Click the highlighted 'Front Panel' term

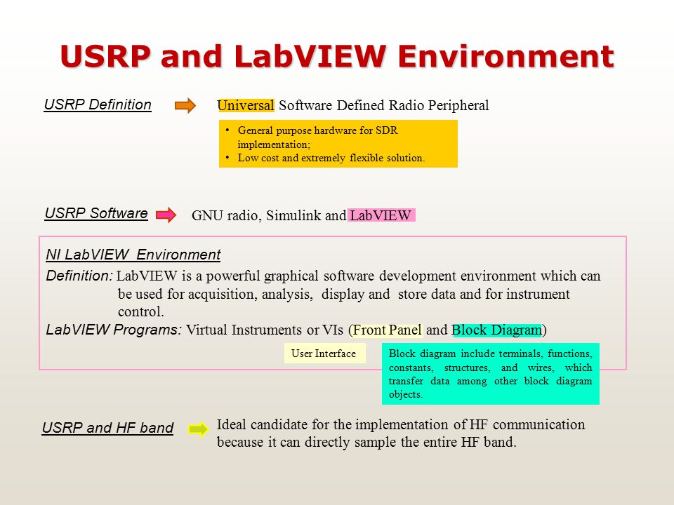coord(387,330)
